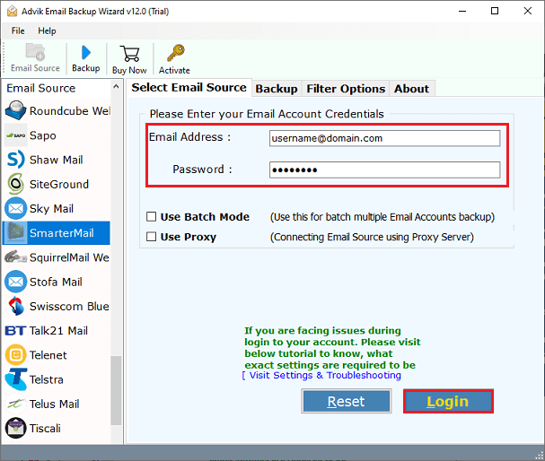Switch to the Select Email Source tab
545x461 pixels.
click(x=189, y=88)
